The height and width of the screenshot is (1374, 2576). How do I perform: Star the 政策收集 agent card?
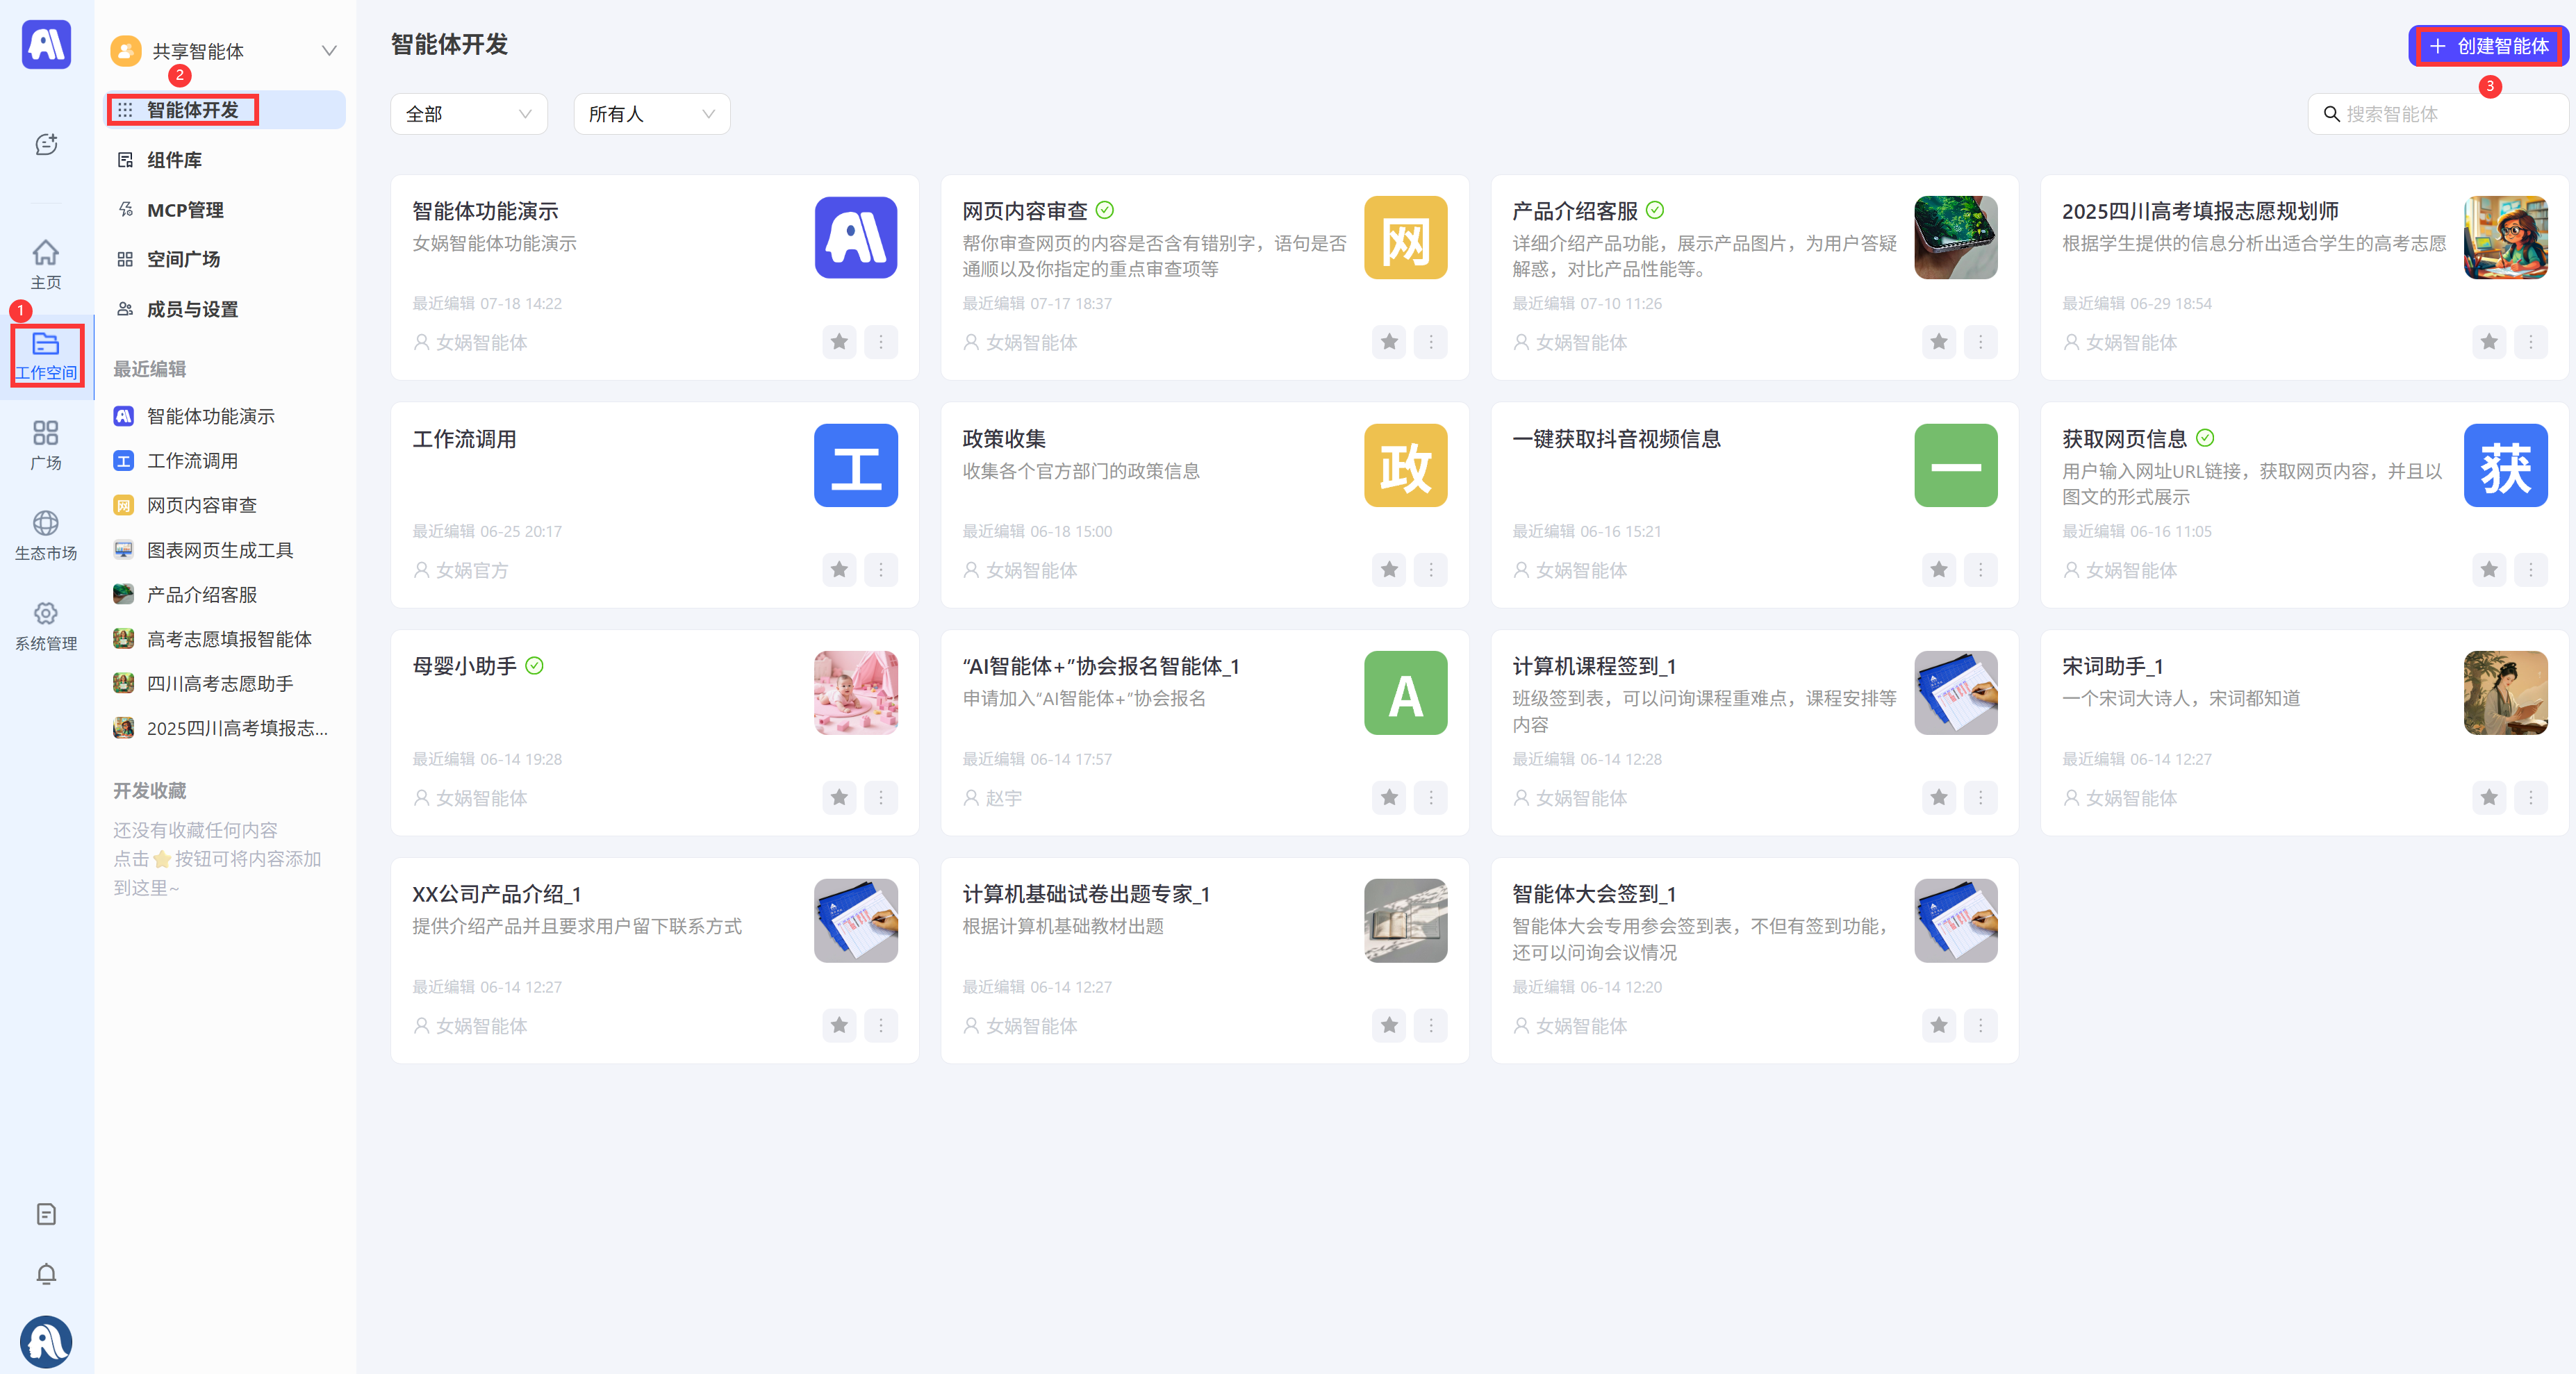coord(1389,570)
